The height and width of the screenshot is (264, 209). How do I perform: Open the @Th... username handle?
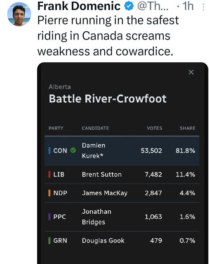click(x=153, y=7)
